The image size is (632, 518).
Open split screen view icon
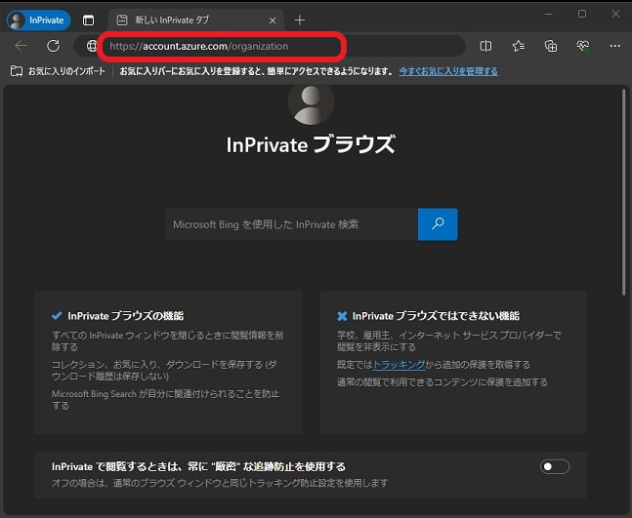pos(485,46)
